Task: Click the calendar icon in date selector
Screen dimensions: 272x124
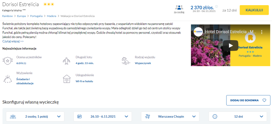Action: pos(80,116)
